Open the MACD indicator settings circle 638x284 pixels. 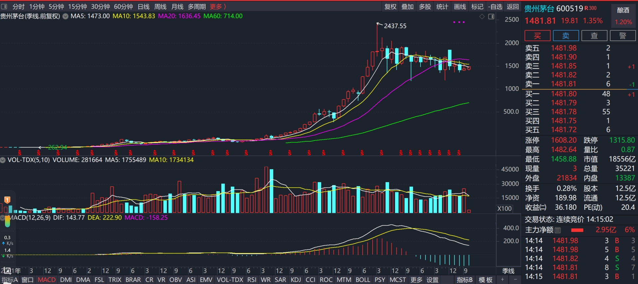(3, 218)
